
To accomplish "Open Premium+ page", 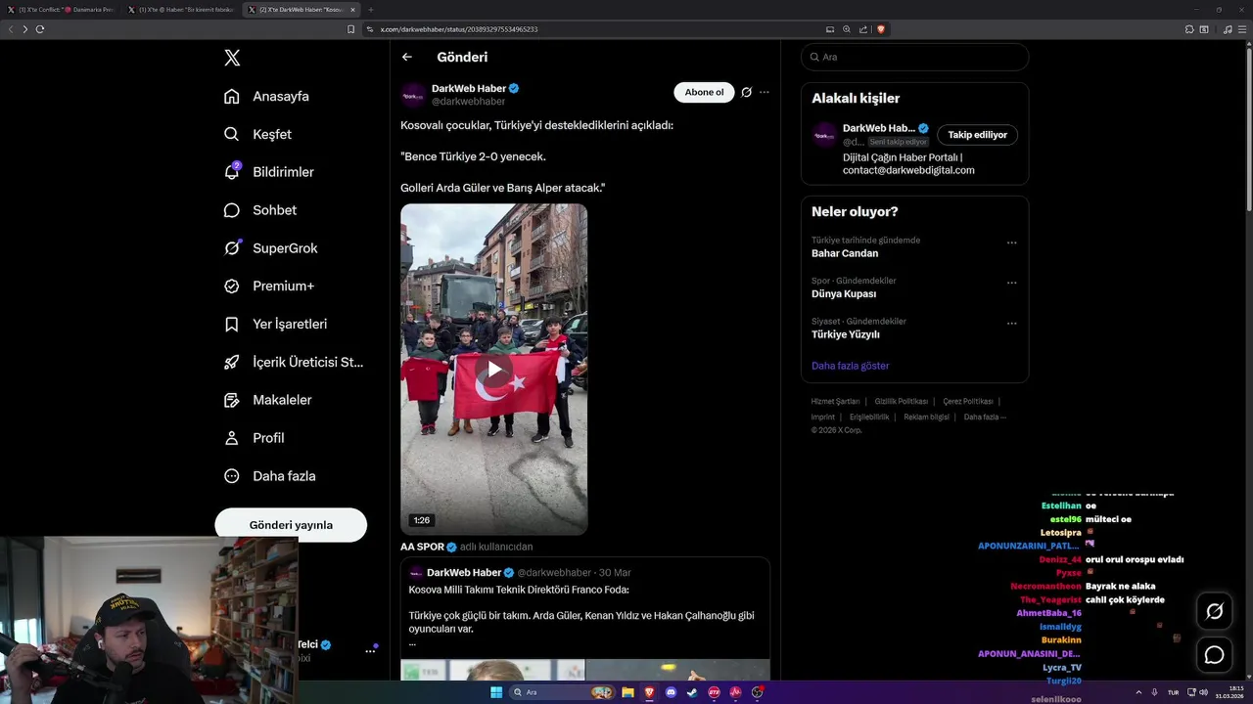I will (269, 286).
